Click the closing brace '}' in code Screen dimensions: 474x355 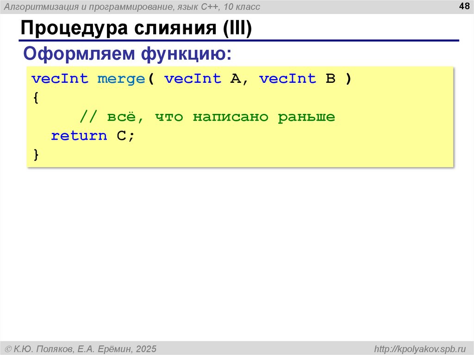[36, 155]
